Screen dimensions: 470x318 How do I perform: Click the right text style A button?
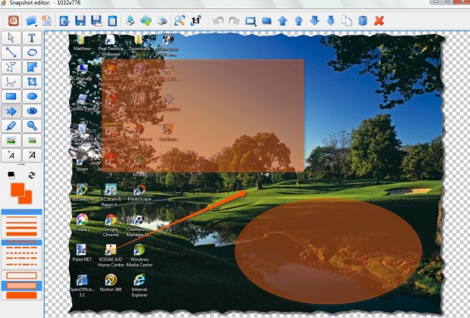click(x=32, y=155)
